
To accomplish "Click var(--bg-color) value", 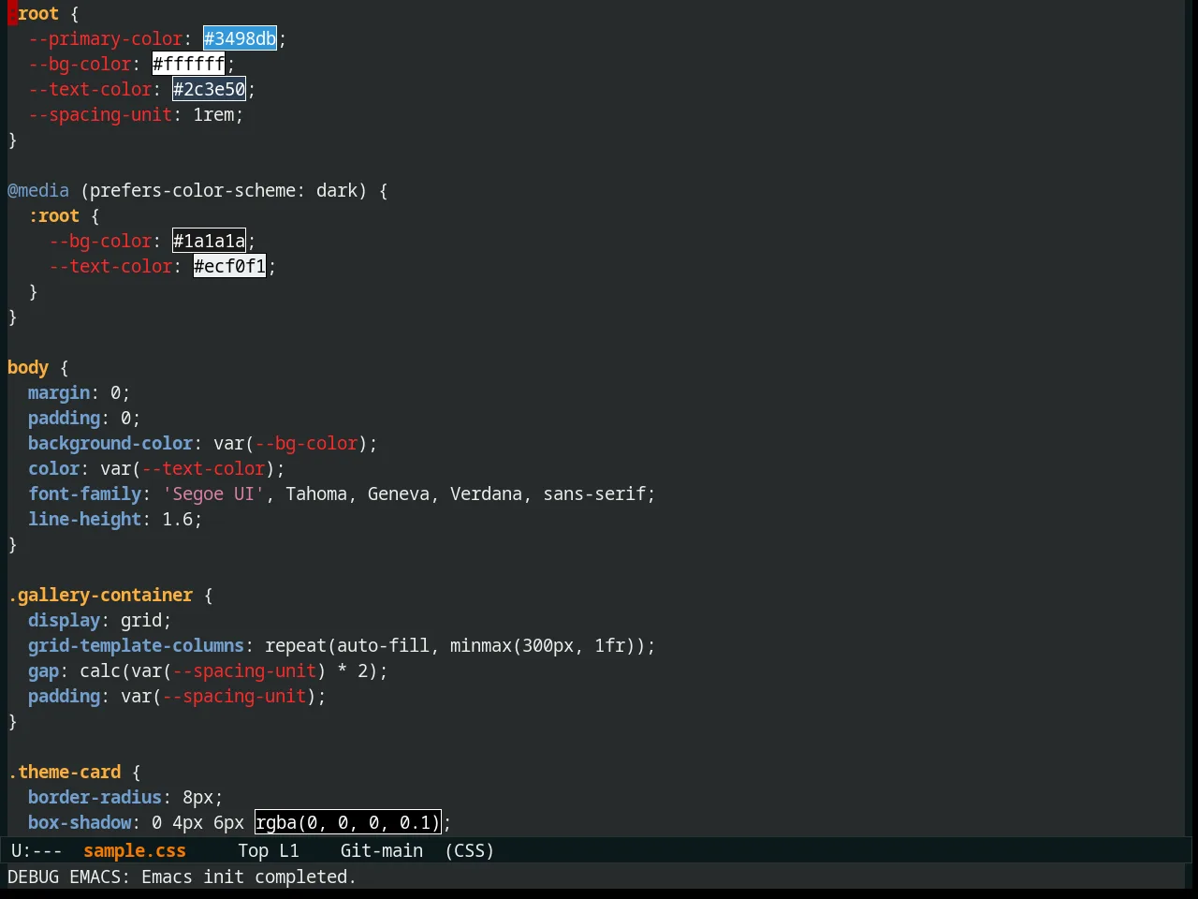I will pos(290,443).
